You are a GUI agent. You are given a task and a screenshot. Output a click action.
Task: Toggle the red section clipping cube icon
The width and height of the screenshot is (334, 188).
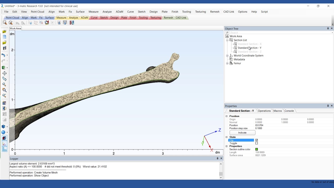pos(4,138)
